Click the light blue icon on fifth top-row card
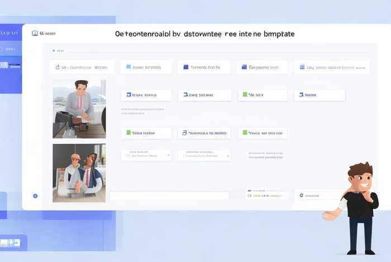 click(x=303, y=67)
